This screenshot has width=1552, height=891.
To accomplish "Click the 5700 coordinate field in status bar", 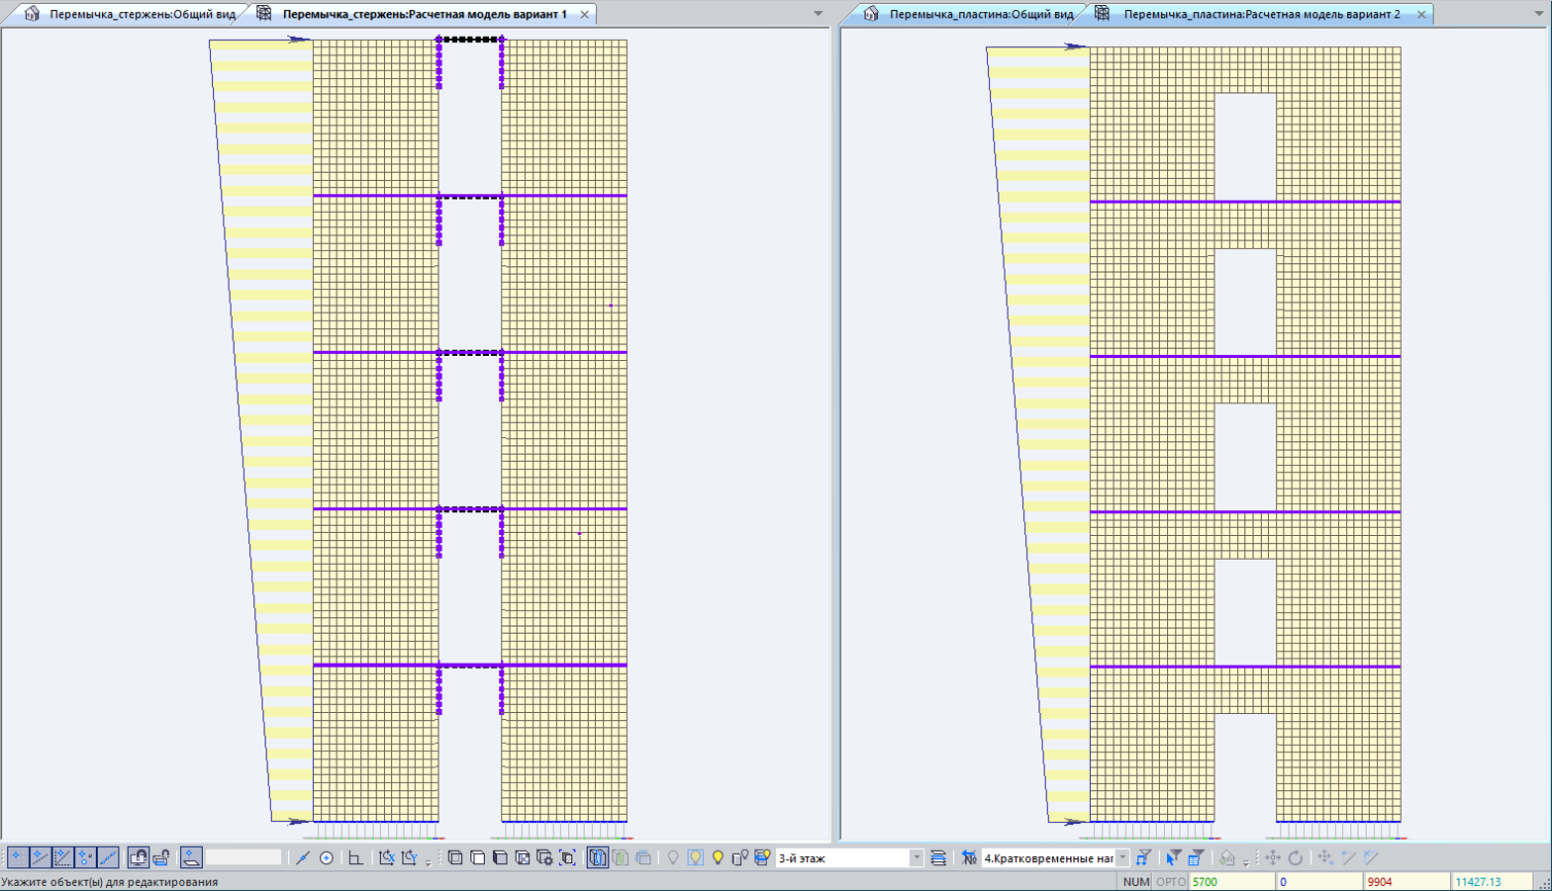I will [x=1230, y=881].
